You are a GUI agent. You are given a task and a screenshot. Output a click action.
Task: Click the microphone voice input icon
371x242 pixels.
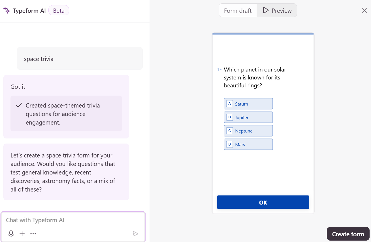coord(11,234)
